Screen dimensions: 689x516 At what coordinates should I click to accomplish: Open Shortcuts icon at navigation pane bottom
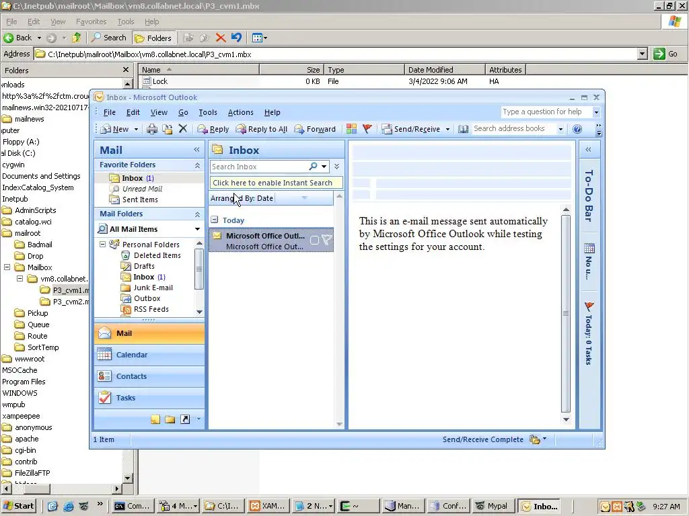click(x=186, y=419)
